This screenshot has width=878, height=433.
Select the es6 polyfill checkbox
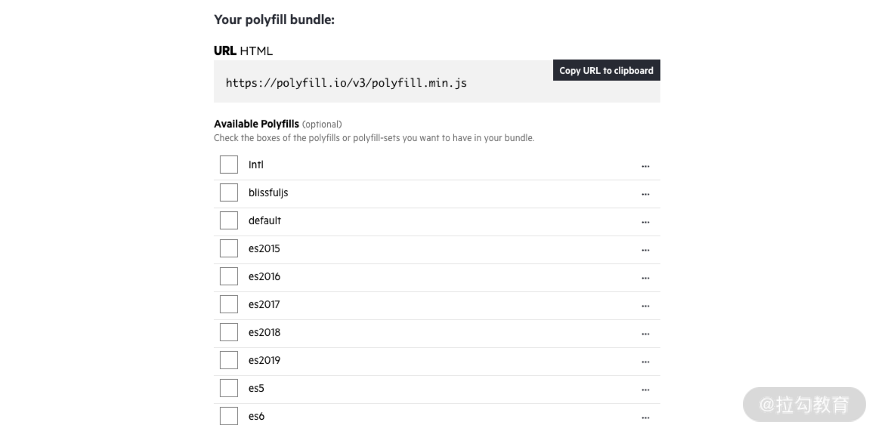[229, 416]
